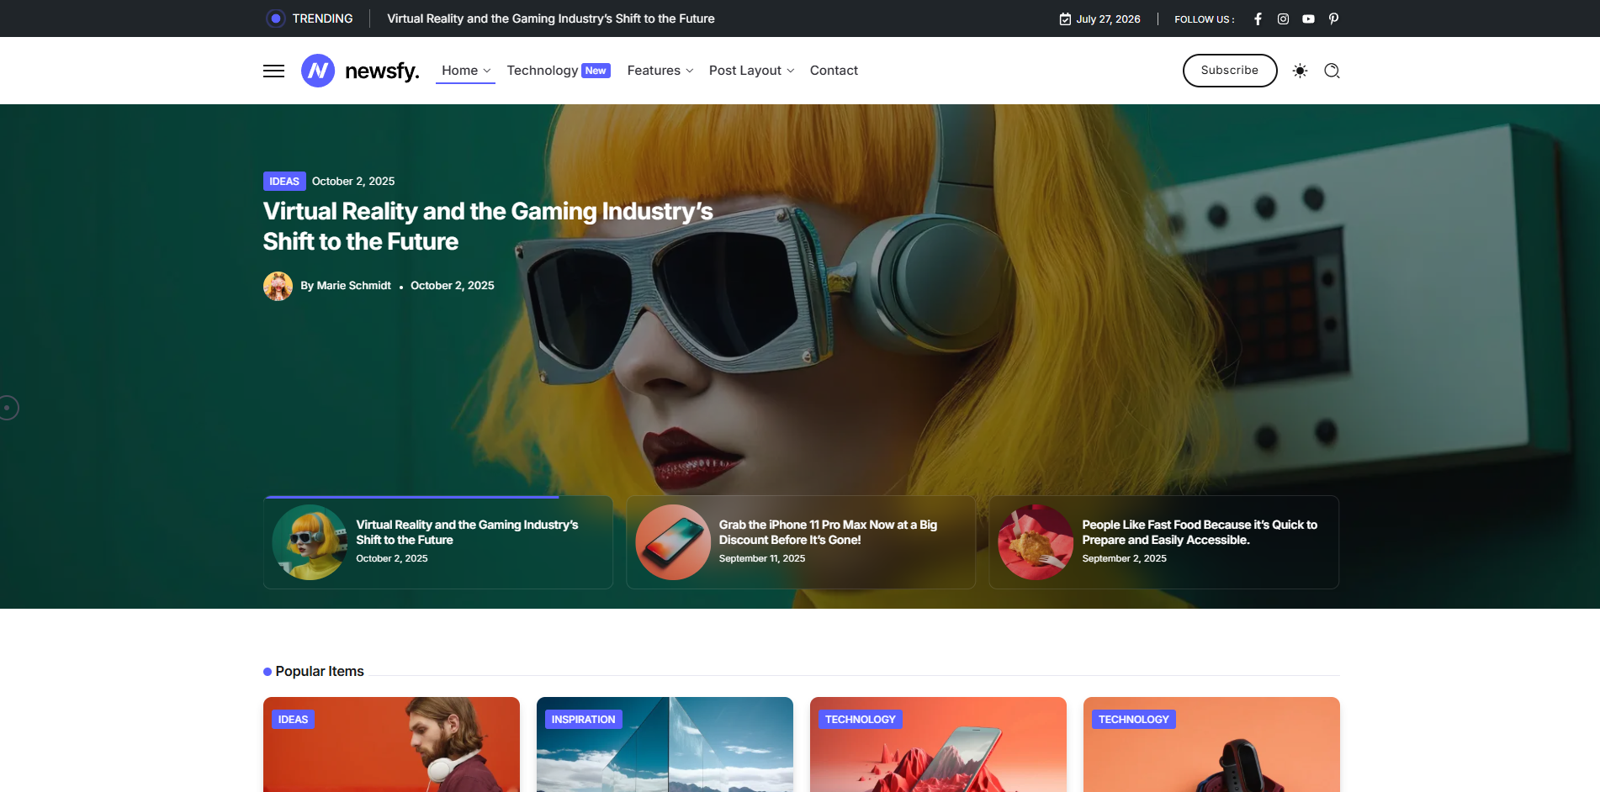Click the 'FOLLOW US :' label
Screen dimensions: 1600x792
pyautogui.click(x=1205, y=19)
